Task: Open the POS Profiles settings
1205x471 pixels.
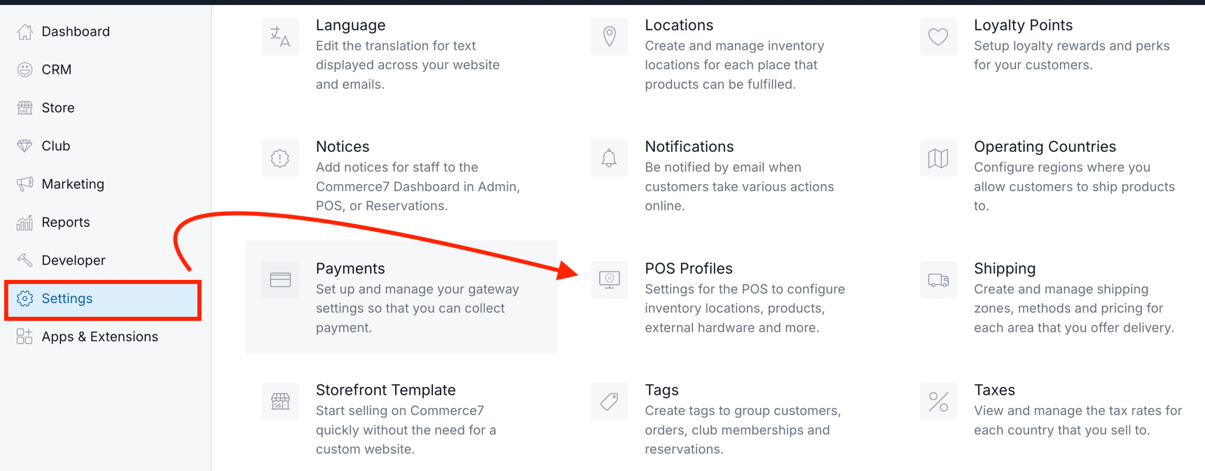Action: [x=689, y=268]
